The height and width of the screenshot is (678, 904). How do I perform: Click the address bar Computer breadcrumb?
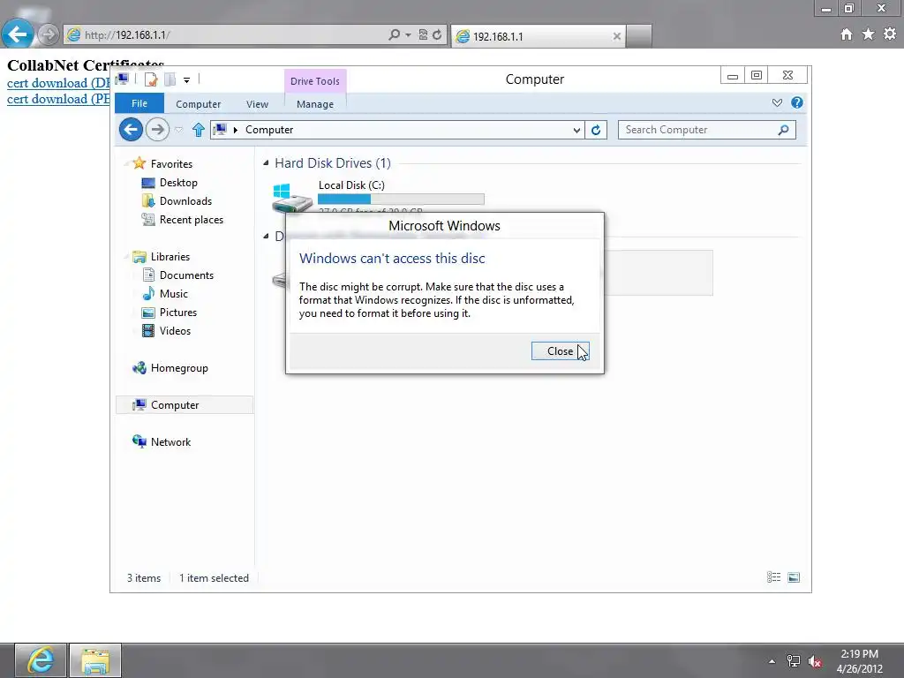(x=269, y=130)
